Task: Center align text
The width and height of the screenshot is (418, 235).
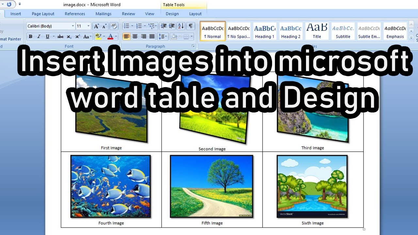Action: coord(135,37)
